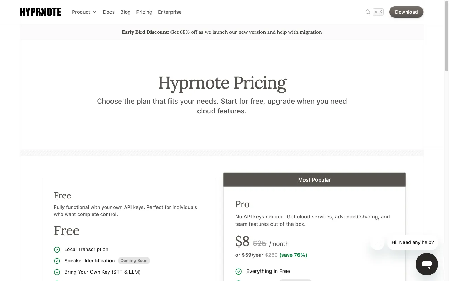Click the Early Bird Discount banner
This screenshot has width=449, height=281.
tap(222, 32)
